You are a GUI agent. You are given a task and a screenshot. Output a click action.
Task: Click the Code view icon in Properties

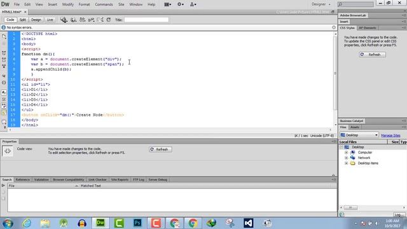tap(7, 151)
